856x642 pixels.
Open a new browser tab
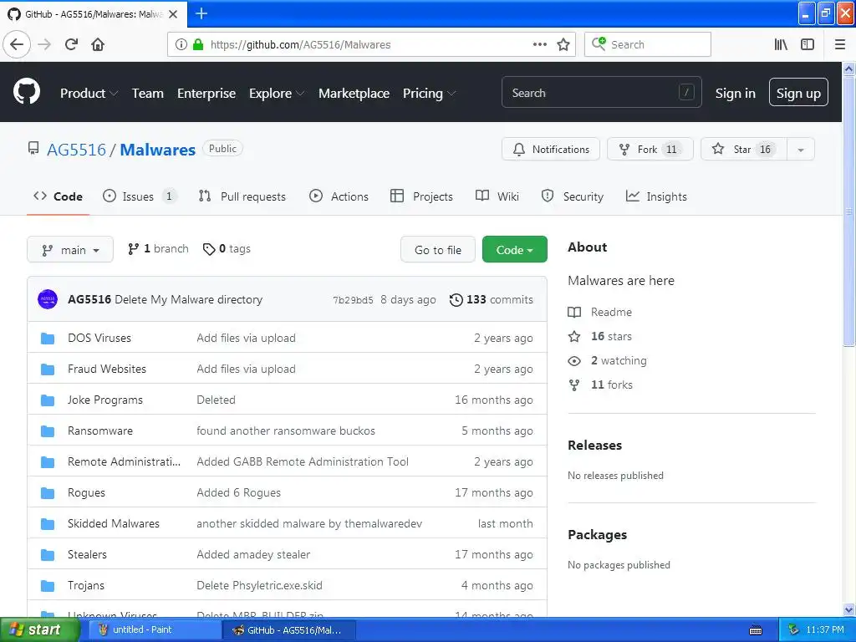pos(201,13)
